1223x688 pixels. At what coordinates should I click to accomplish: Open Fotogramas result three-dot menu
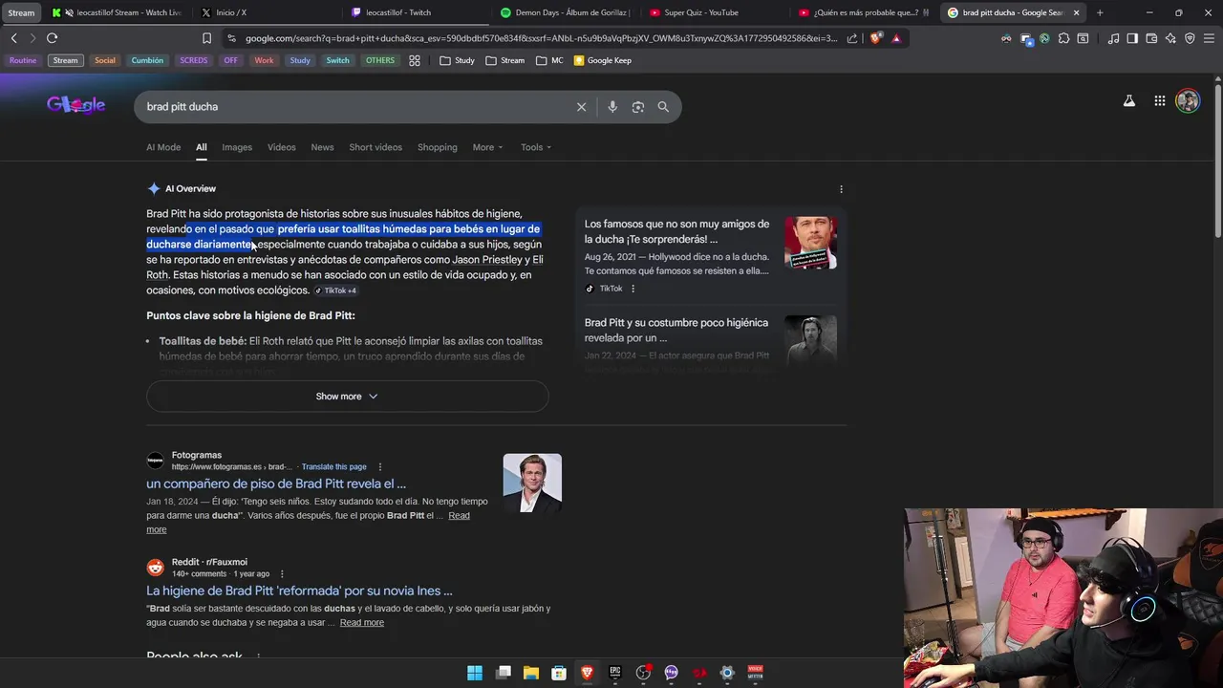tap(379, 467)
